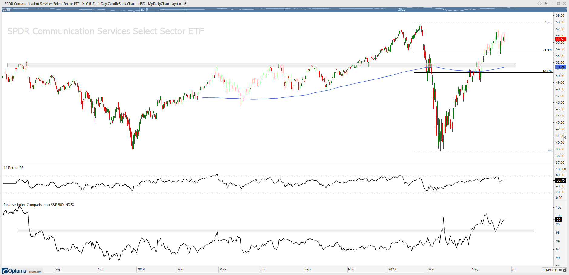This screenshot has width=569, height=275.
Task: Toggle the scale padlock icon
Action: [x=565, y=270]
